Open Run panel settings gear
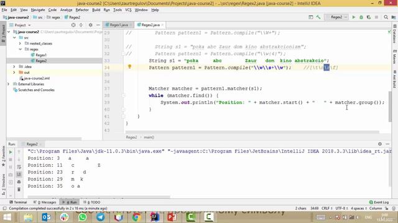Viewport: 398px width, 223px height. (x=380, y=144)
